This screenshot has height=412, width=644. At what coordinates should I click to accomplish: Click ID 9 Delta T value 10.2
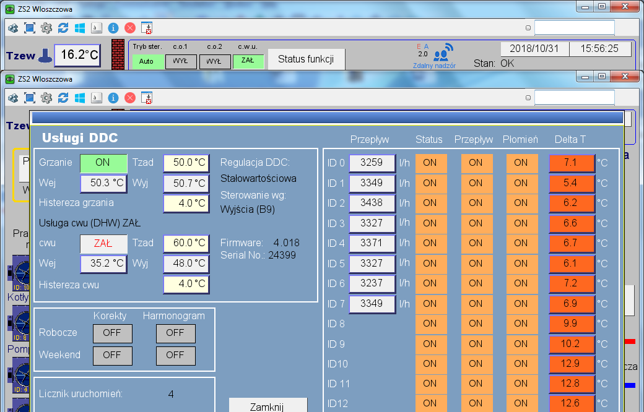click(x=572, y=344)
